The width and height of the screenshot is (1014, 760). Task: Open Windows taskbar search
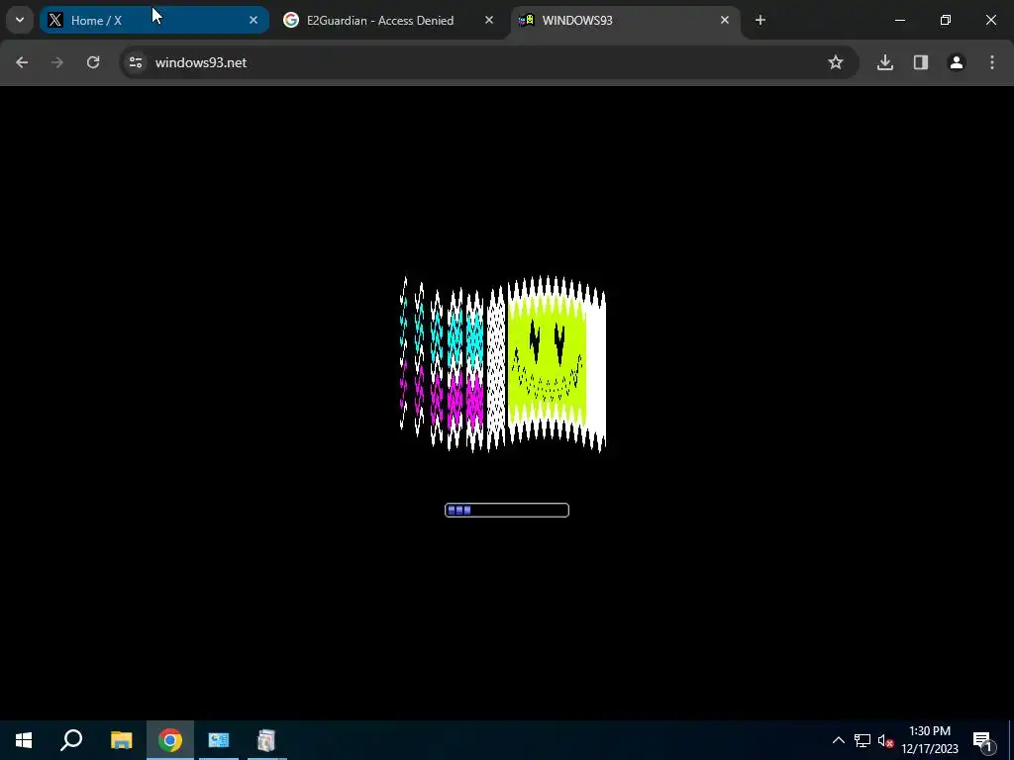point(71,740)
